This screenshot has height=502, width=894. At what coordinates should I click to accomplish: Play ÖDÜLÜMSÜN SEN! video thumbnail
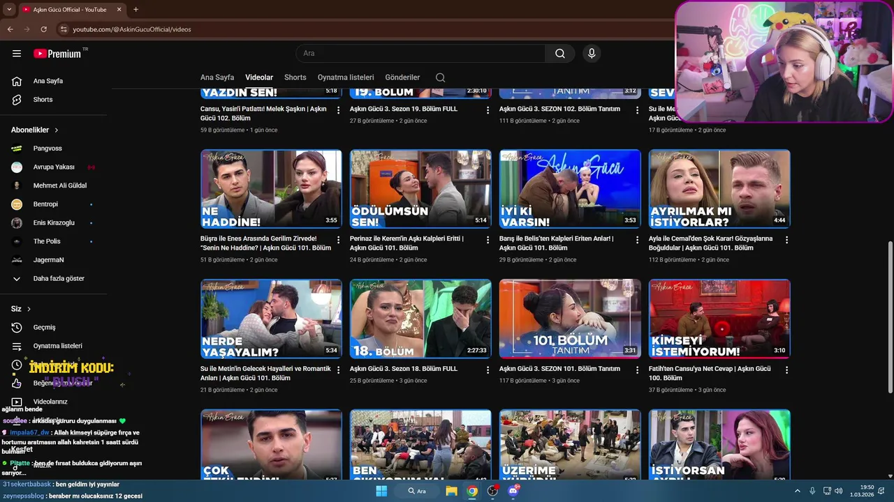(x=420, y=189)
